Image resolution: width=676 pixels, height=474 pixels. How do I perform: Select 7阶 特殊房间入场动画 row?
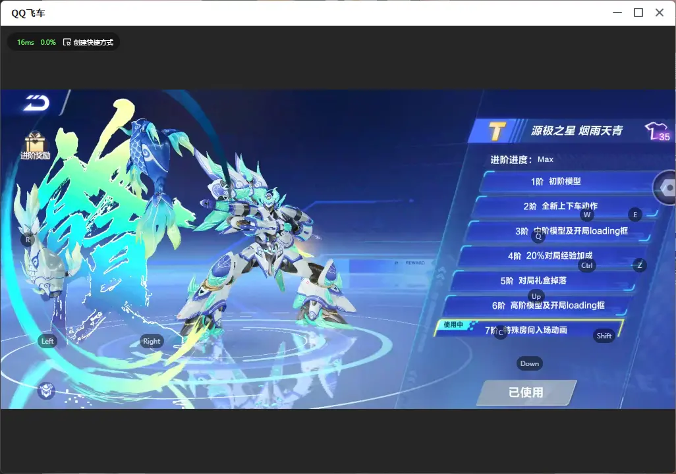[528, 329]
